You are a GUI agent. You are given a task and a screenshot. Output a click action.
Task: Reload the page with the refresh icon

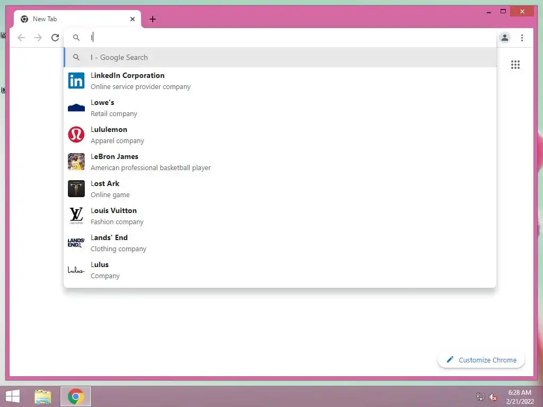55,38
